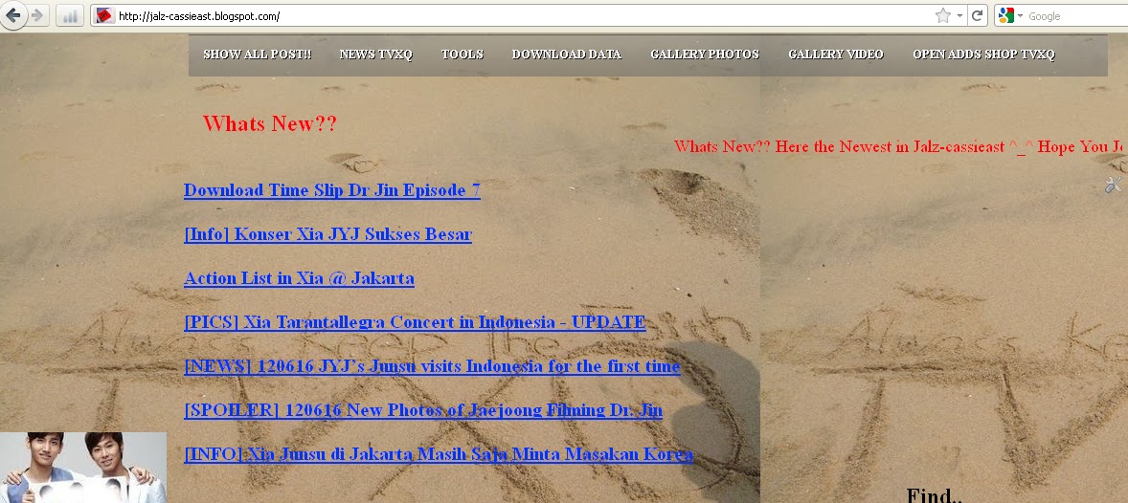The image size is (1128, 503).
Task: Go back with the browser back arrow
Action: click(12, 15)
